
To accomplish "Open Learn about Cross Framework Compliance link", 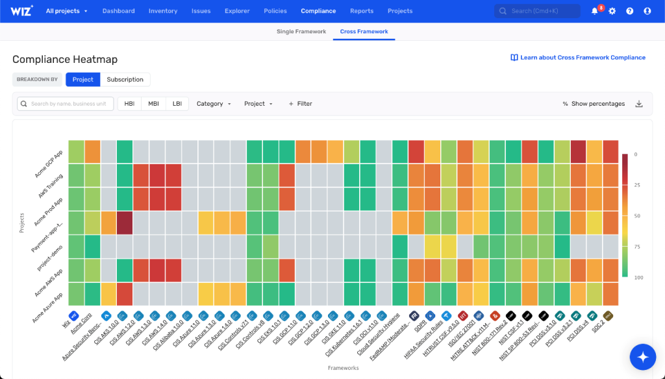I will tap(578, 58).
